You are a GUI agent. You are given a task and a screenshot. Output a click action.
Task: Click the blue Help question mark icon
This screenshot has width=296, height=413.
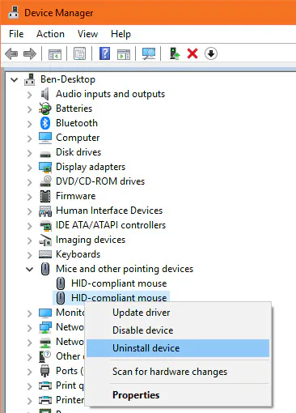pyautogui.click(x=105, y=53)
